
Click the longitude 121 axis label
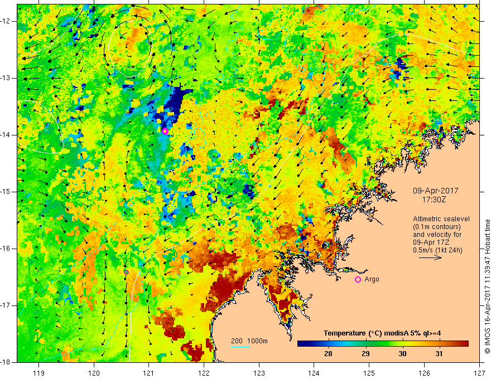point(149,373)
